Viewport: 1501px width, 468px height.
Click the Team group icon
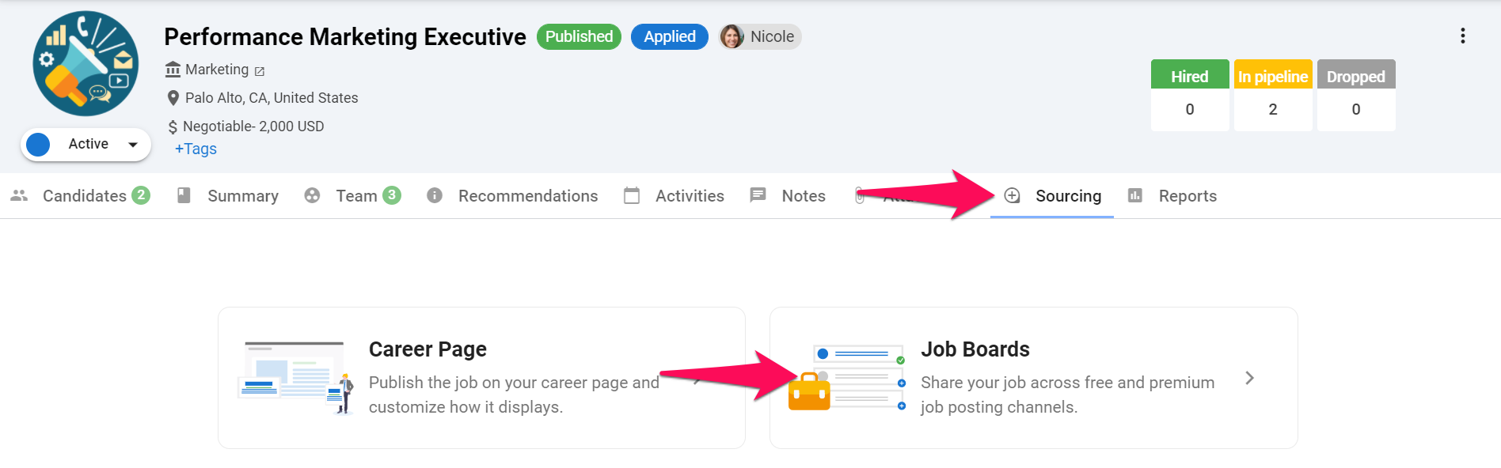[x=312, y=195]
